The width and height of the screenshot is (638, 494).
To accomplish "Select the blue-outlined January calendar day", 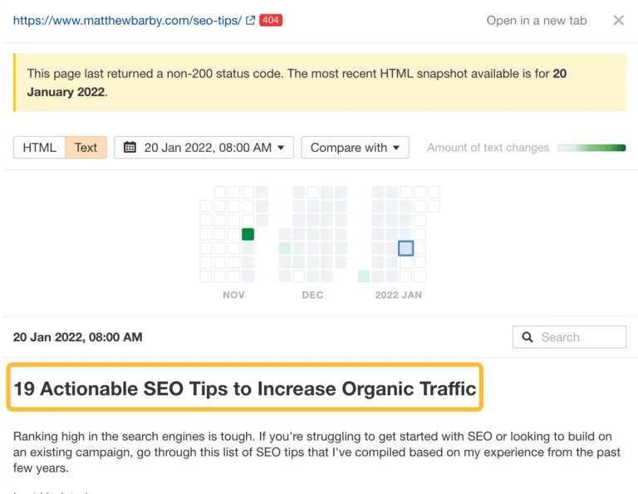I will pos(405,248).
